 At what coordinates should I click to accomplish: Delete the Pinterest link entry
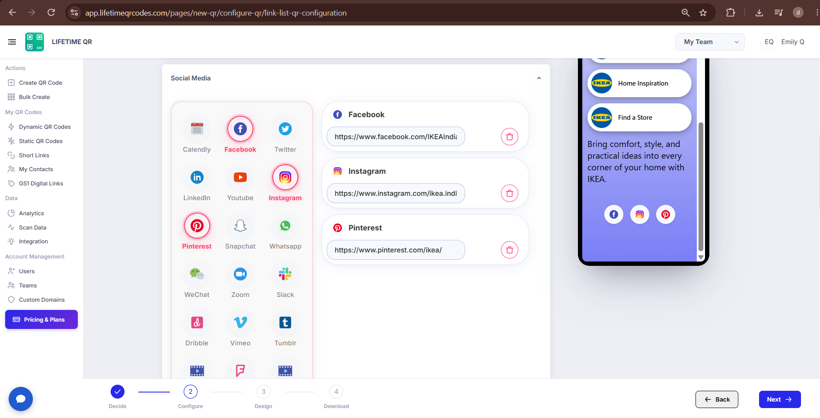coord(510,250)
